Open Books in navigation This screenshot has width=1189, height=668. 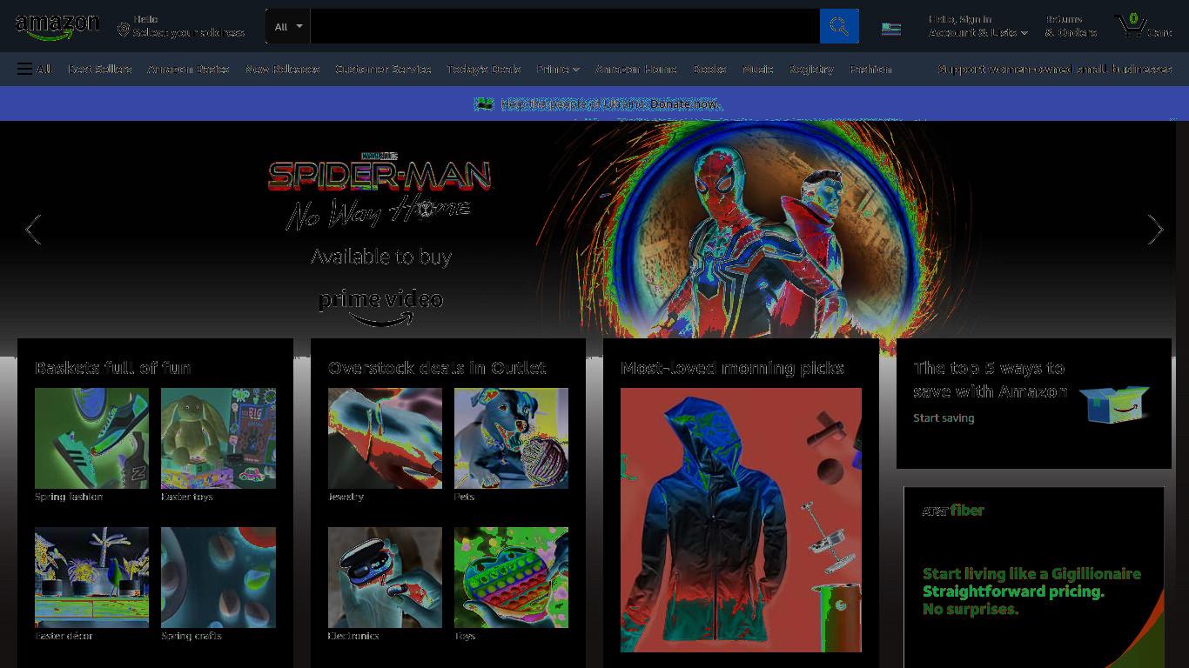pyautogui.click(x=710, y=69)
